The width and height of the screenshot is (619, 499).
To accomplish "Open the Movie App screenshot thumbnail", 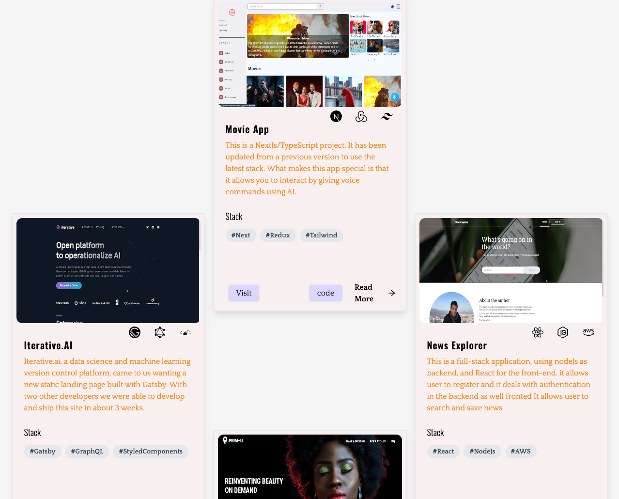I will click(310, 54).
